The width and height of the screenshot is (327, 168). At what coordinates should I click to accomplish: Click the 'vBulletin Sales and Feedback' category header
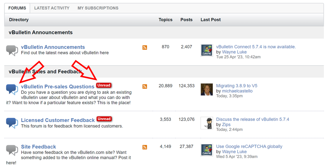[x=45, y=72]
